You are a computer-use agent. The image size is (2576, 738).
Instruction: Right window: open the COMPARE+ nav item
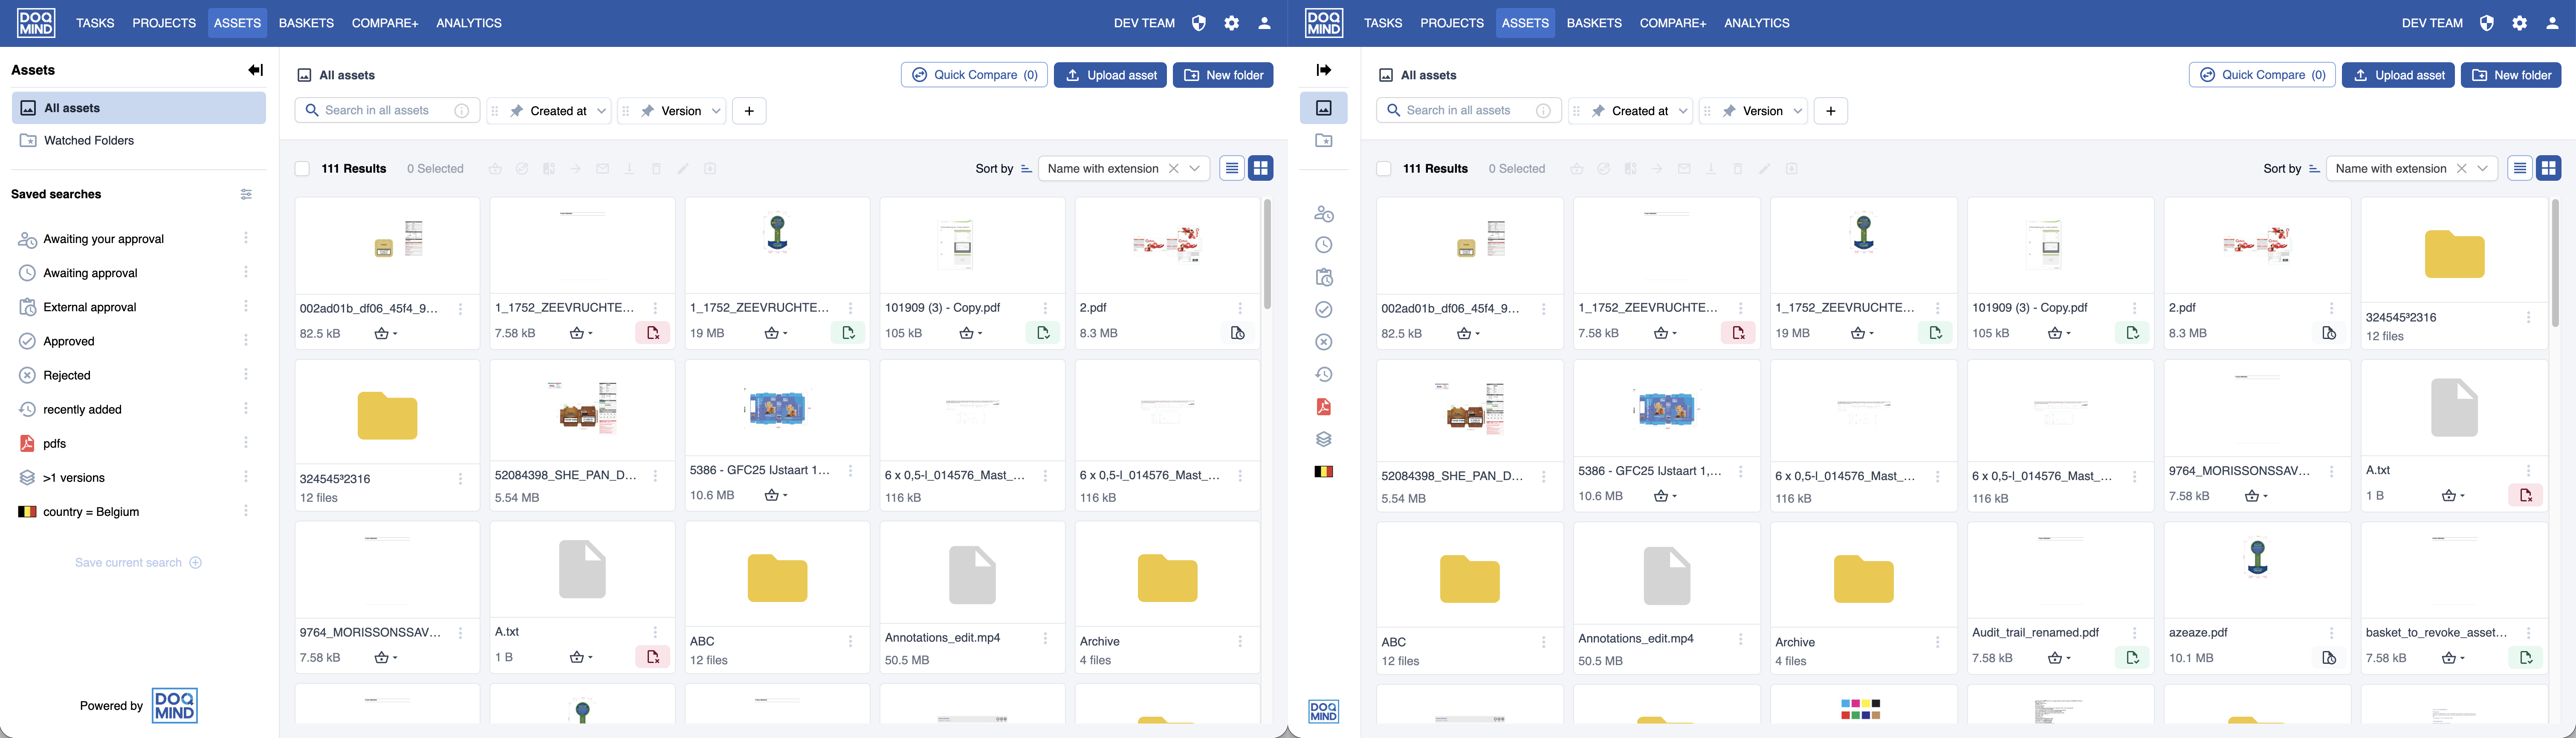(1673, 23)
